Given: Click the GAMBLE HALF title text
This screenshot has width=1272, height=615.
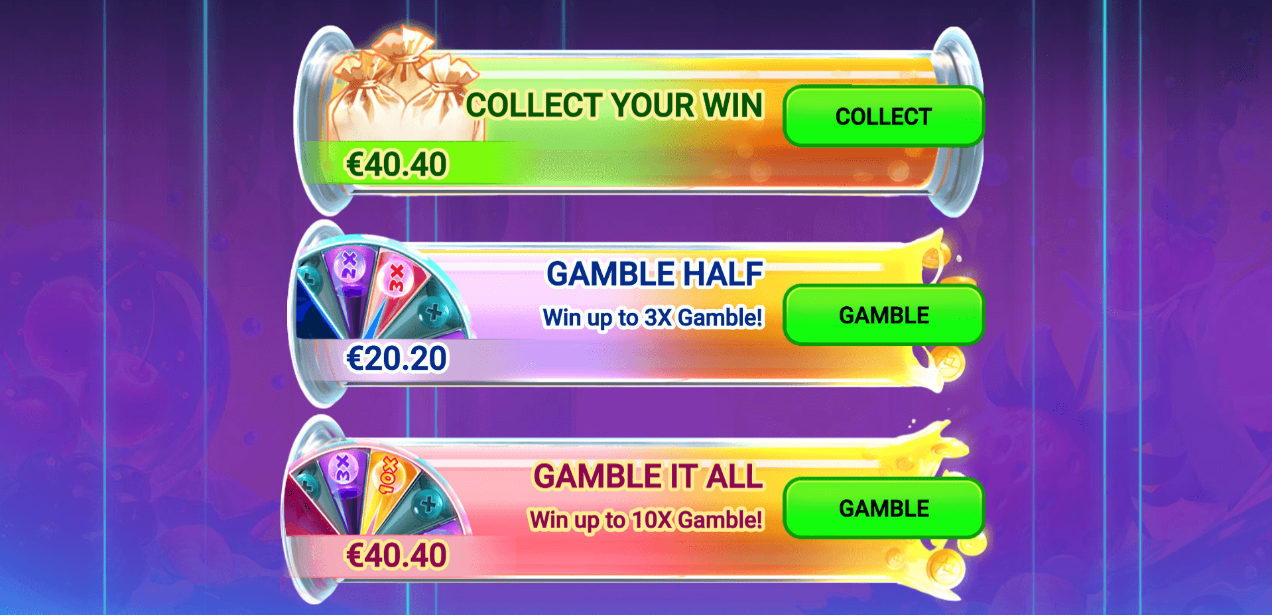Looking at the screenshot, I should (655, 274).
